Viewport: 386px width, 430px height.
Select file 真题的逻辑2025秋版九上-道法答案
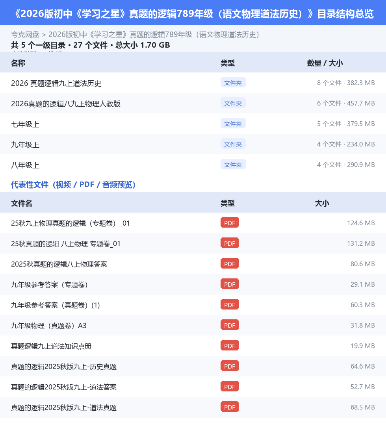pos(64,387)
